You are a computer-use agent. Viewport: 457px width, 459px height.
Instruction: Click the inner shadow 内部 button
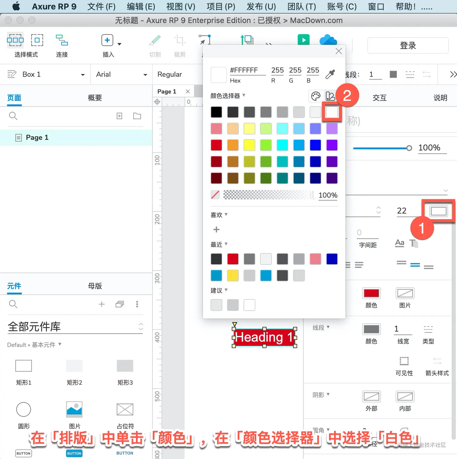405,396
